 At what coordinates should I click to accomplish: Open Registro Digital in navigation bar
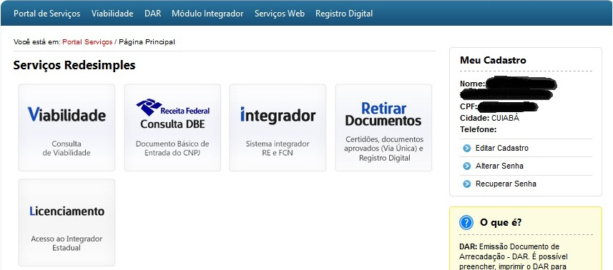(344, 14)
